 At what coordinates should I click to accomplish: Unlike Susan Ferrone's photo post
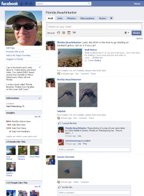(x=76, y=182)
